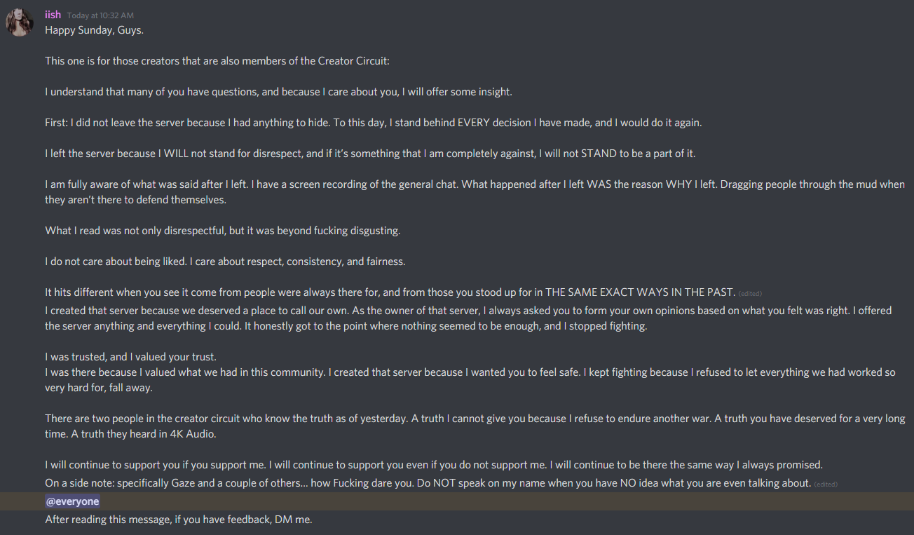This screenshot has width=914, height=535.
Task: Click the "On a side note: specifically Gaze" line
Action: click(428, 483)
